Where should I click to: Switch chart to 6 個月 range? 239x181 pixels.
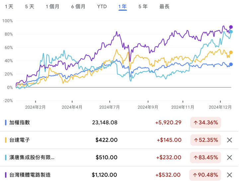78,7
